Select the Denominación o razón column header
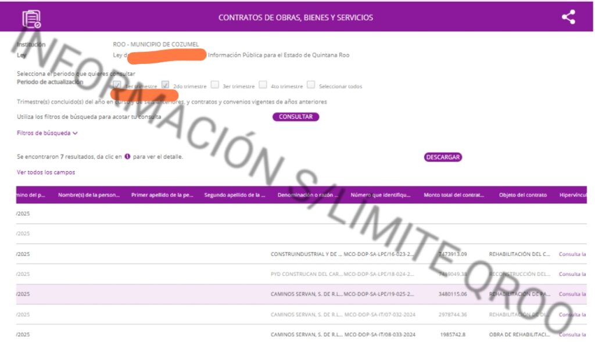595x342 pixels. (x=308, y=195)
